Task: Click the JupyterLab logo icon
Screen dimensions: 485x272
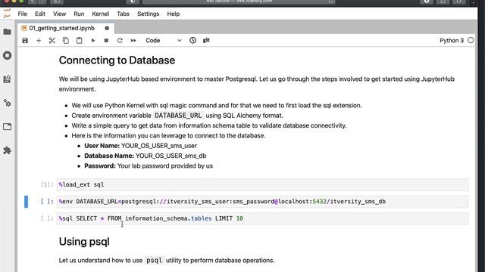Action: click(x=7, y=14)
